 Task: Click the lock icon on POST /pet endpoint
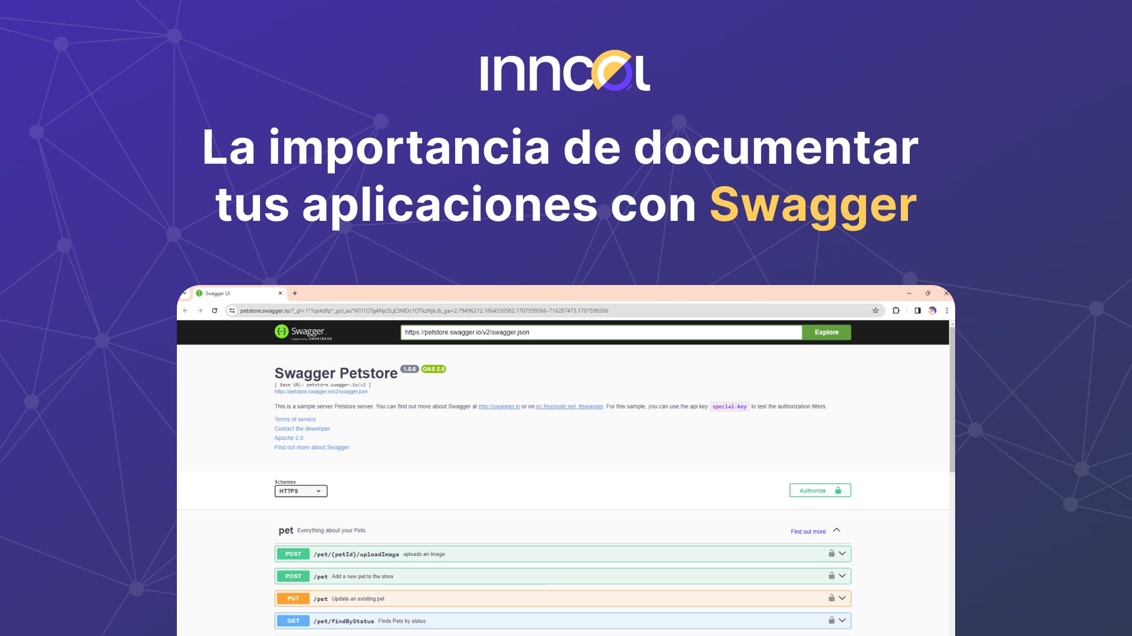(x=831, y=576)
